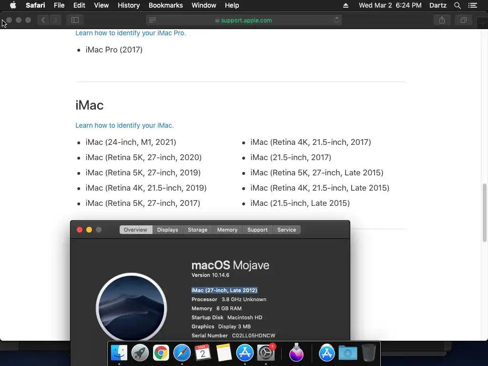
Task: Click 'iMac (24-inch, M1, 2021)' list item
Action: coord(131,142)
